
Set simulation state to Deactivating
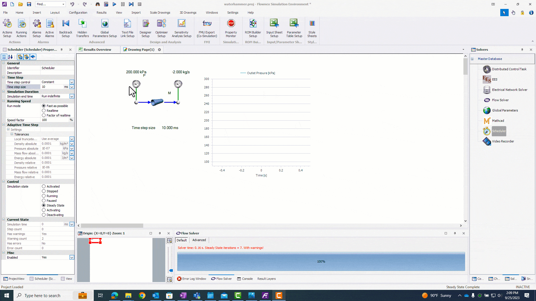[44, 215]
